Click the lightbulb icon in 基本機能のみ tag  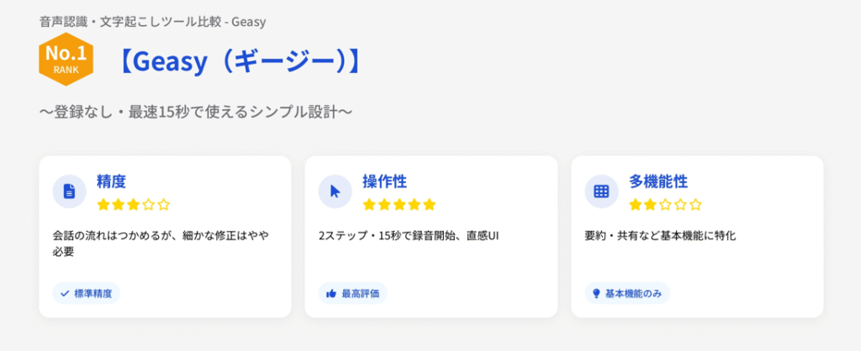point(597,293)
